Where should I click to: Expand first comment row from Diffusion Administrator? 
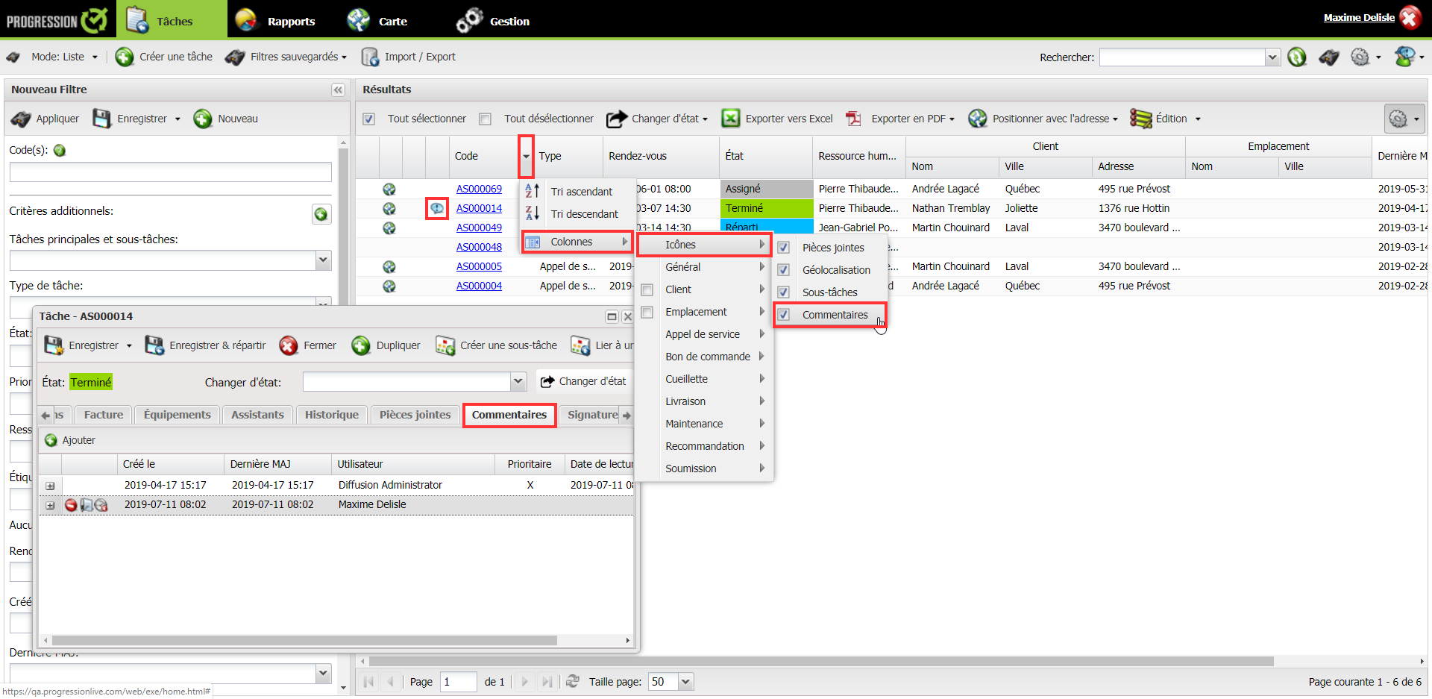coord(50,486)
